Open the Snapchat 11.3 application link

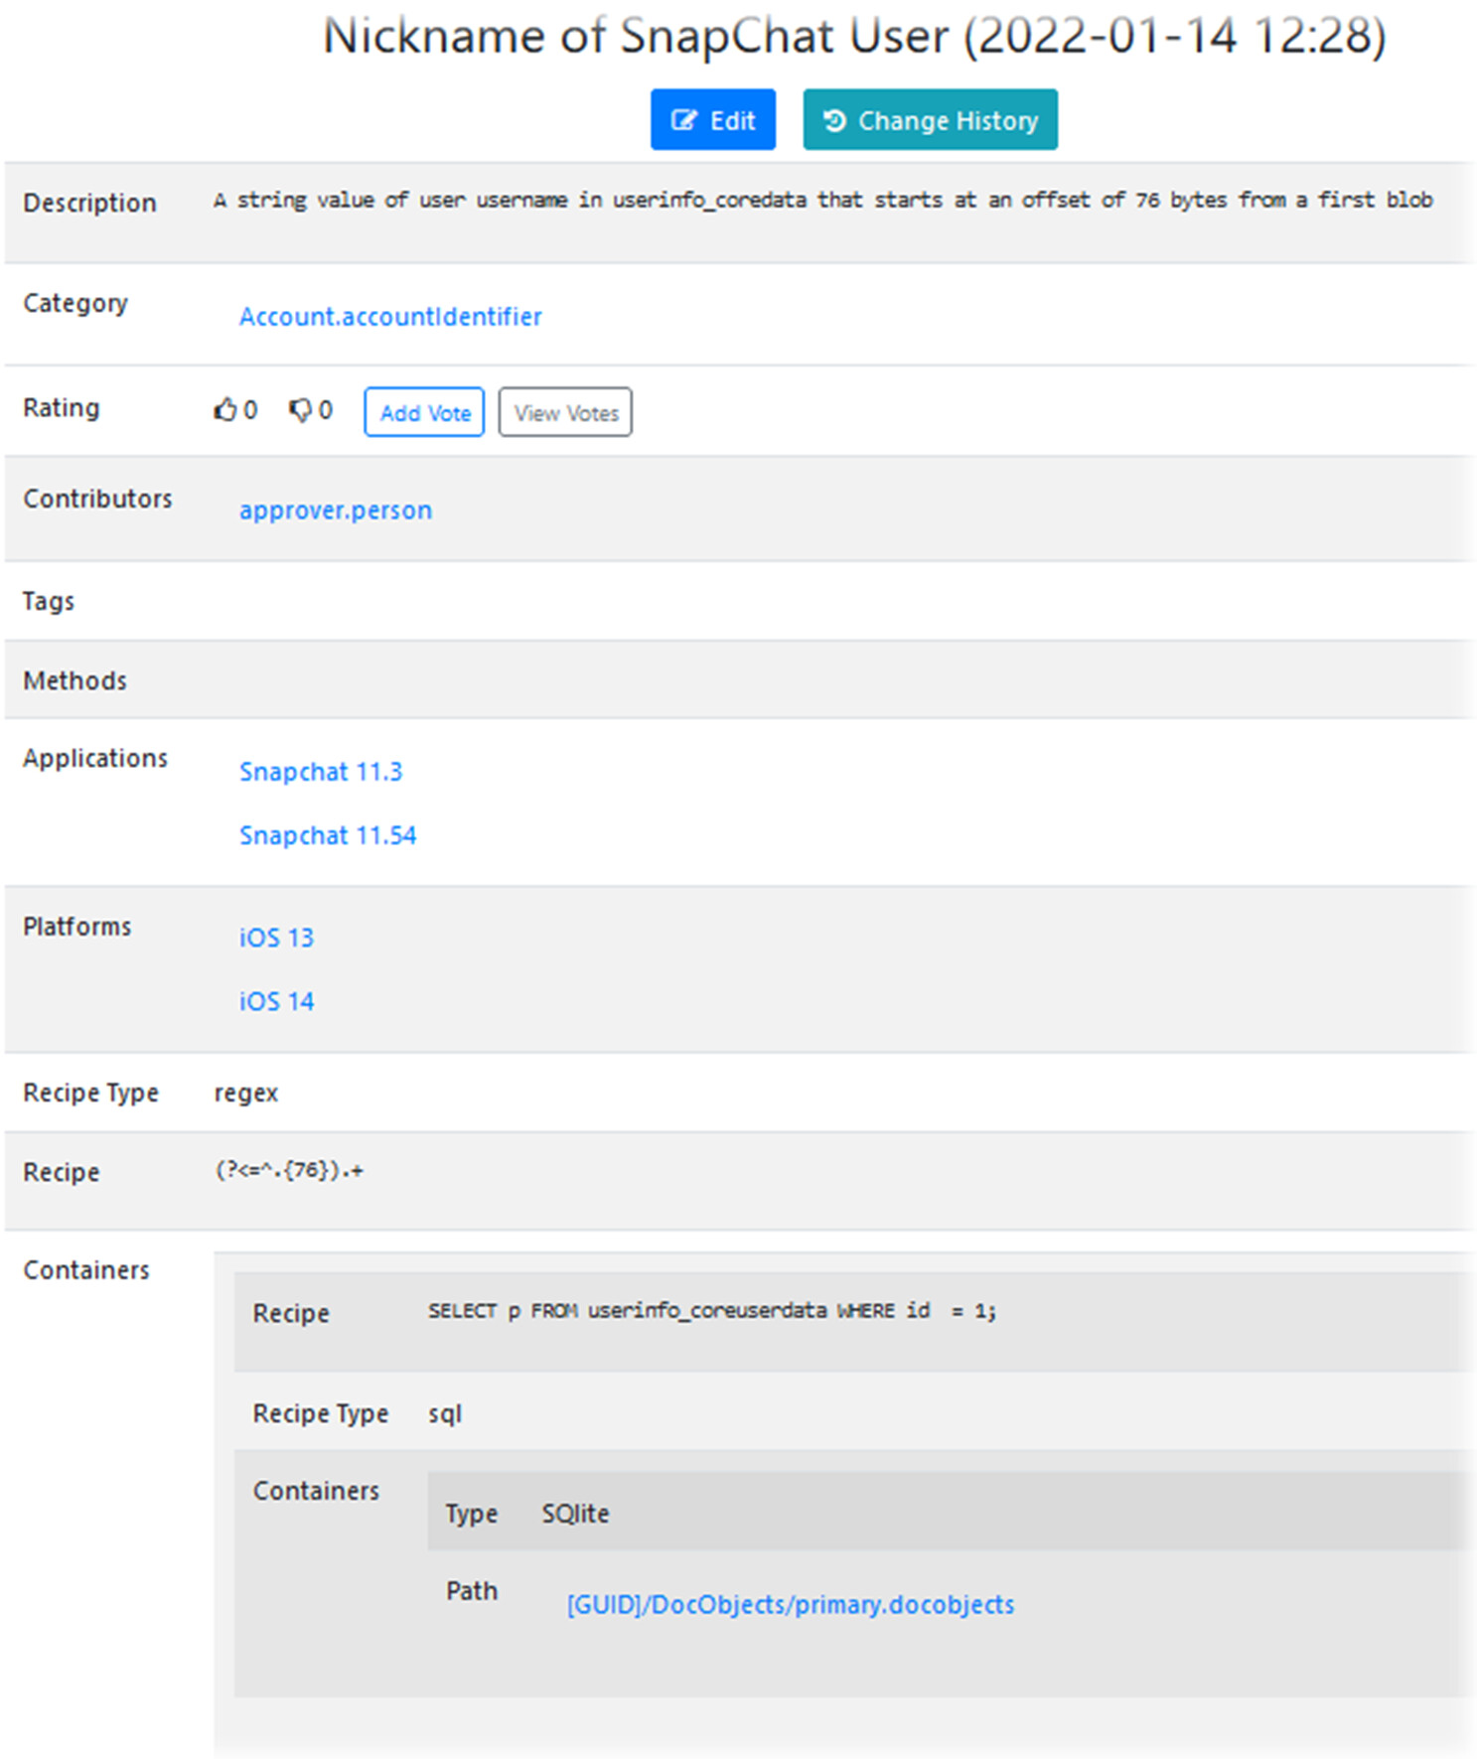[x=321, y=772]
